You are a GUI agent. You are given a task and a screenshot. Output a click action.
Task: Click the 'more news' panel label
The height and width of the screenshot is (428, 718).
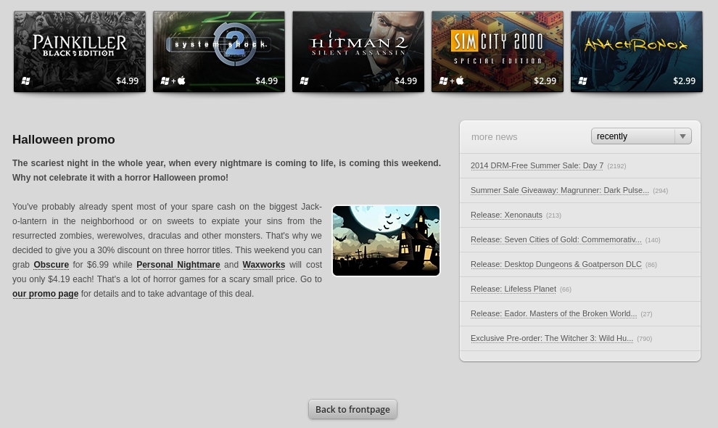(x=494, y=137)
